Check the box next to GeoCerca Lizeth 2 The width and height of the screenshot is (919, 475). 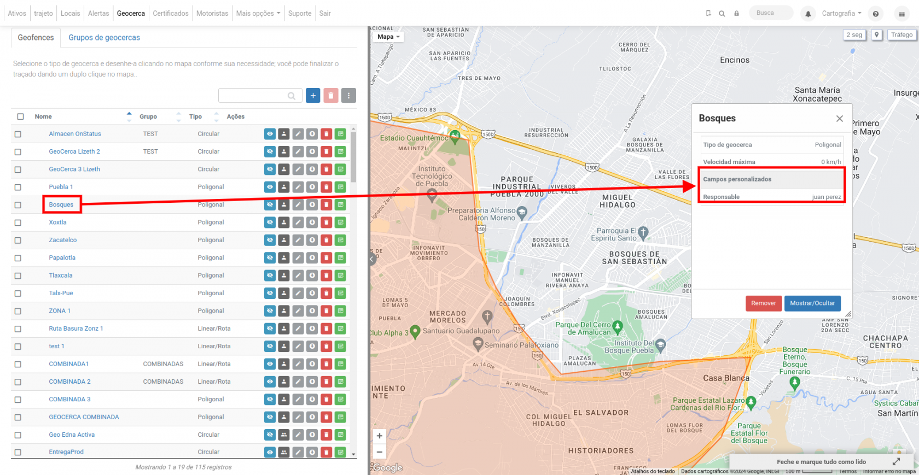(x=18, y=152)
